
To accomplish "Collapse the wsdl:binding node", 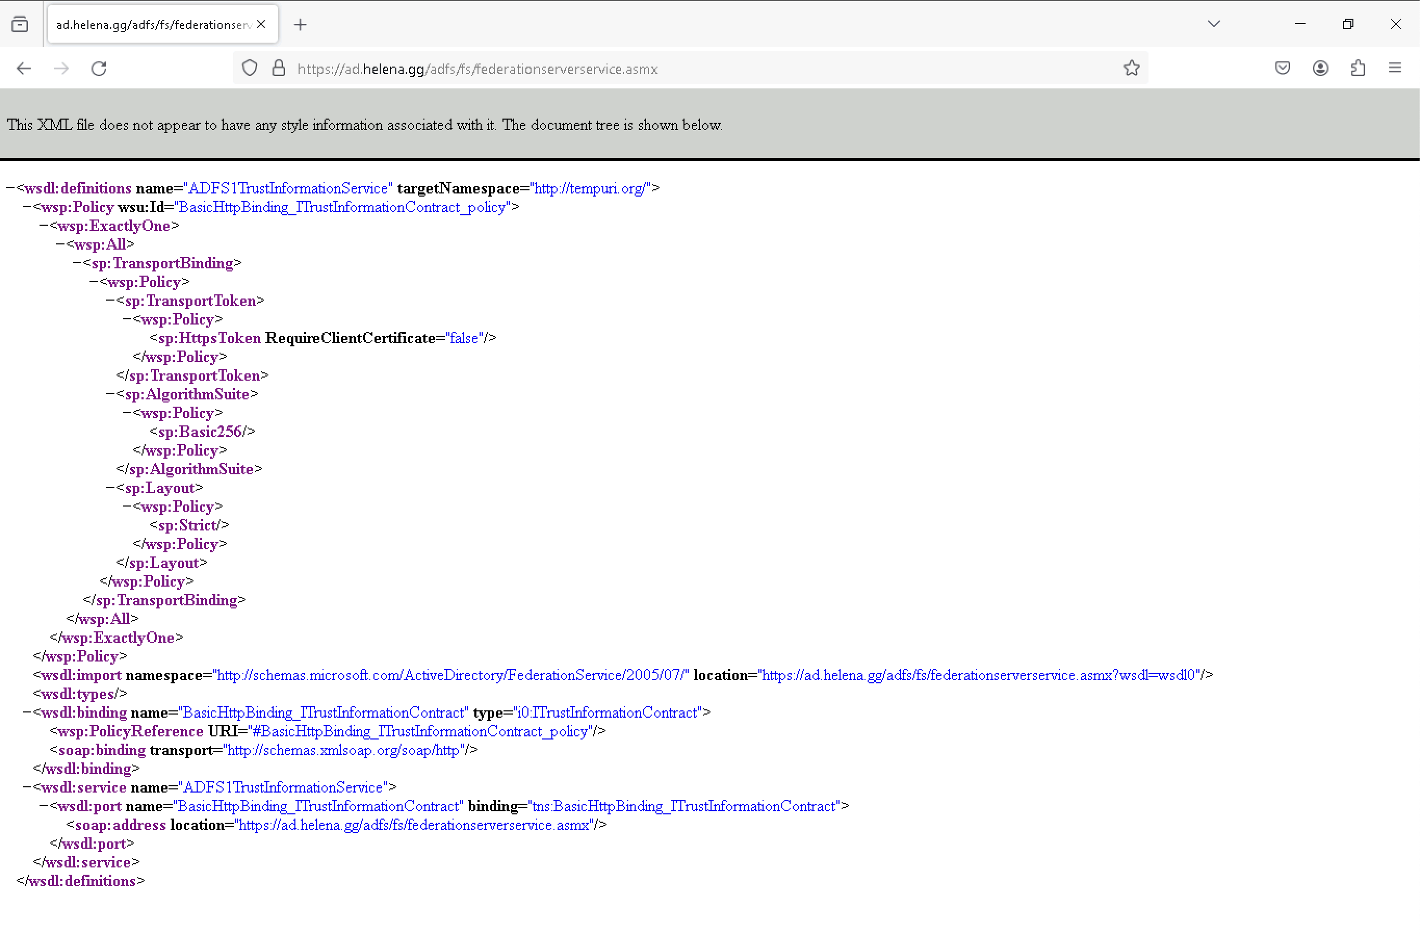I will [27, 713].
